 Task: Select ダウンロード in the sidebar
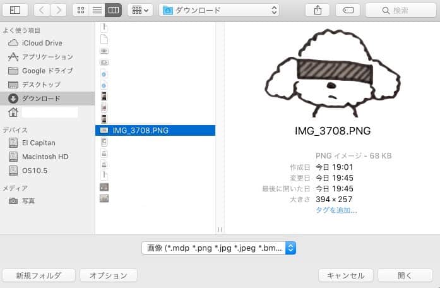pos(47,99)
